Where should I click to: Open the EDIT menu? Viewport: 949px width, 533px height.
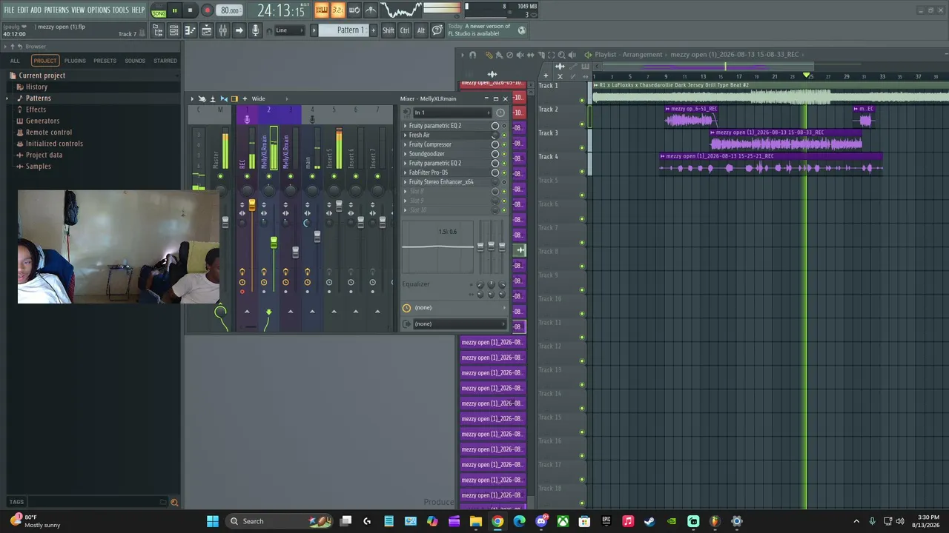click(x=23, y=10)
